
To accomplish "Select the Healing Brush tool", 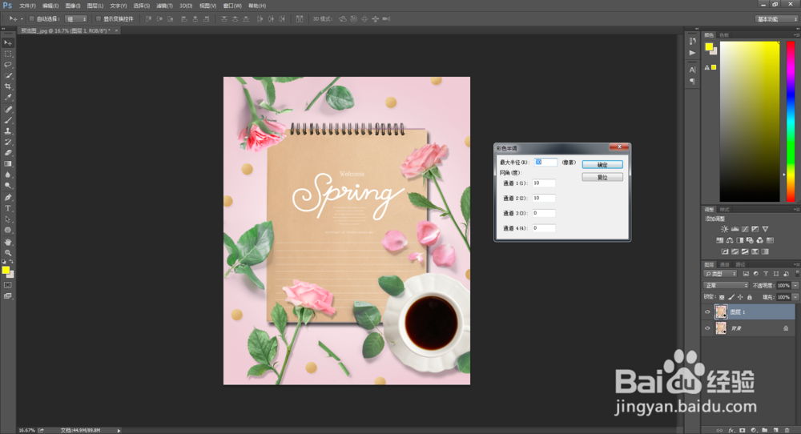I will pyautogui.click(x=8, y=109).
